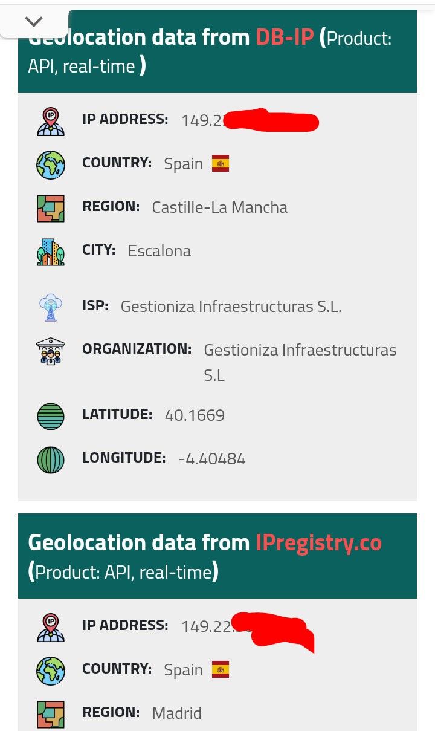The height and width of the screenshot is (731, 435).
Task: Click the Spain flag in IPregistry section
Action: pyautogui.click(x=221, y=670)
